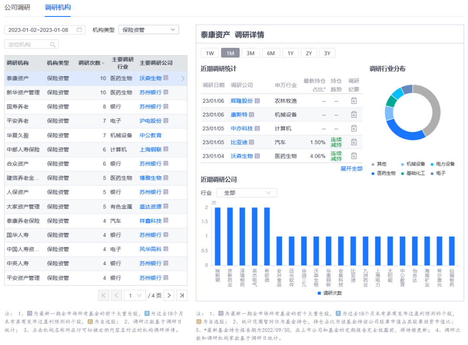Click the fund badge beside 盛达资源
468x345 pixels.
[x=166, y=206]
